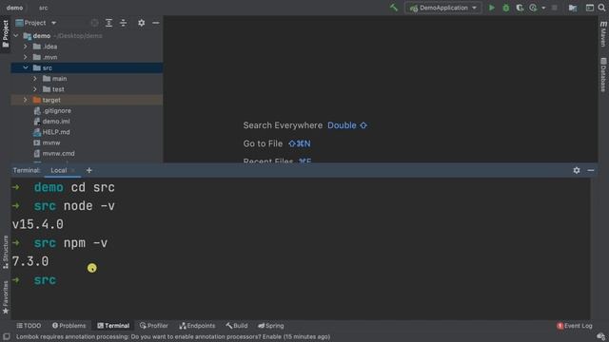Click the demo breadcrumb in navigation bar

point(15,8)
